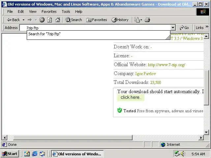Open the File menu

10,12
